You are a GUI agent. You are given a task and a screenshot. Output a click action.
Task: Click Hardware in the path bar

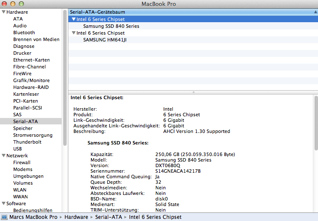pos(76,217)
